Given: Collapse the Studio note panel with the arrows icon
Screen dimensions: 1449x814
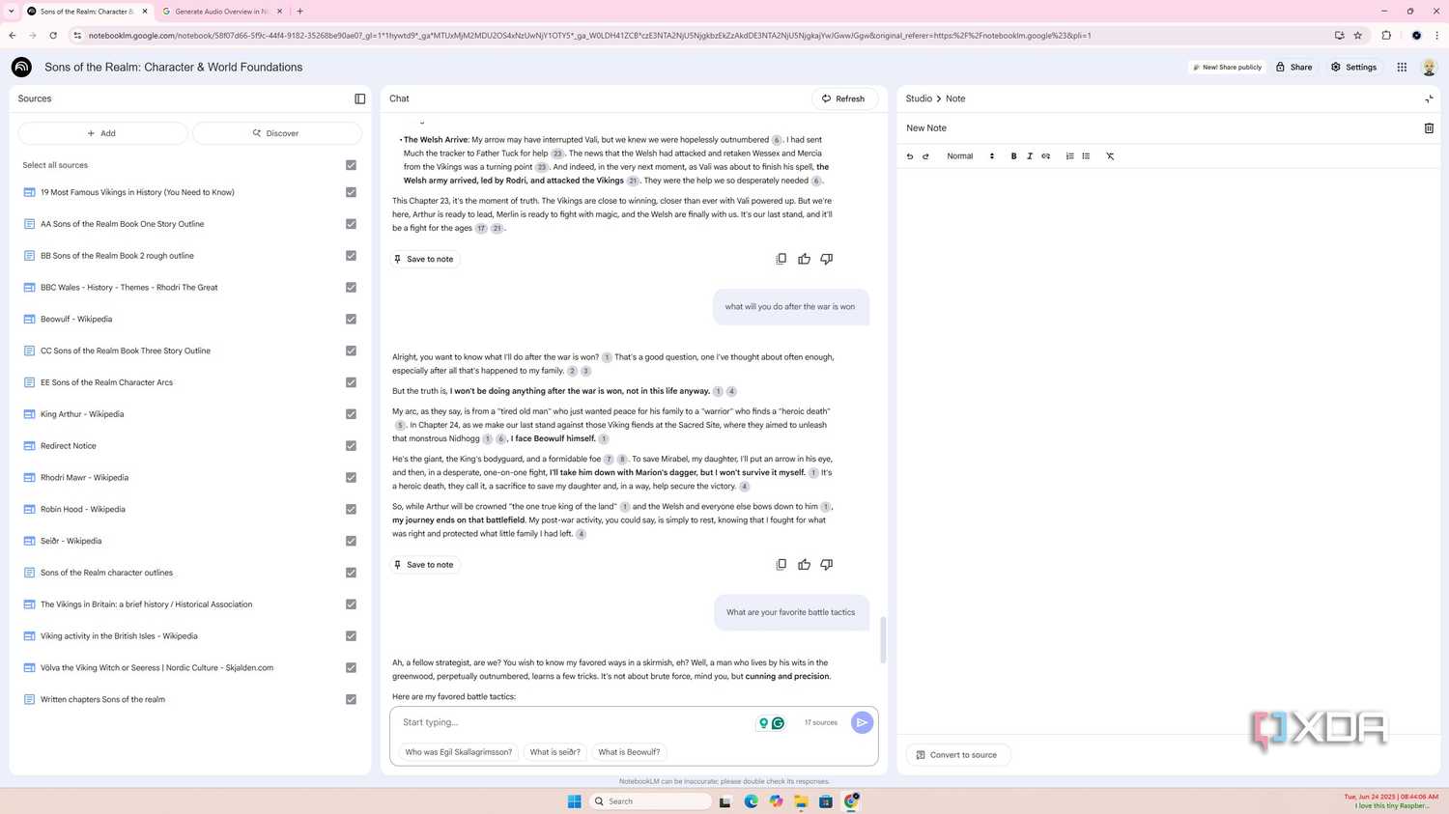Looking at the screenshot, I should tap(1429, 98).
